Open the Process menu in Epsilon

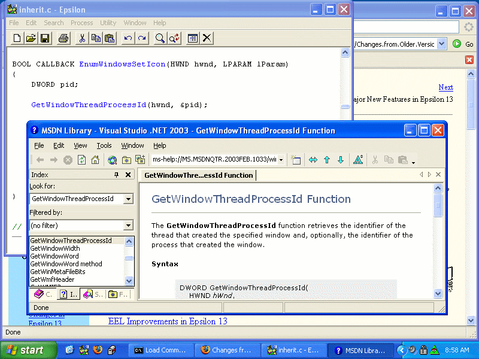point(82,23)
